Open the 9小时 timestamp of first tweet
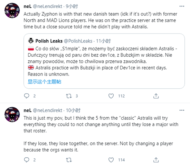190x168 pixels. point(72,6)
